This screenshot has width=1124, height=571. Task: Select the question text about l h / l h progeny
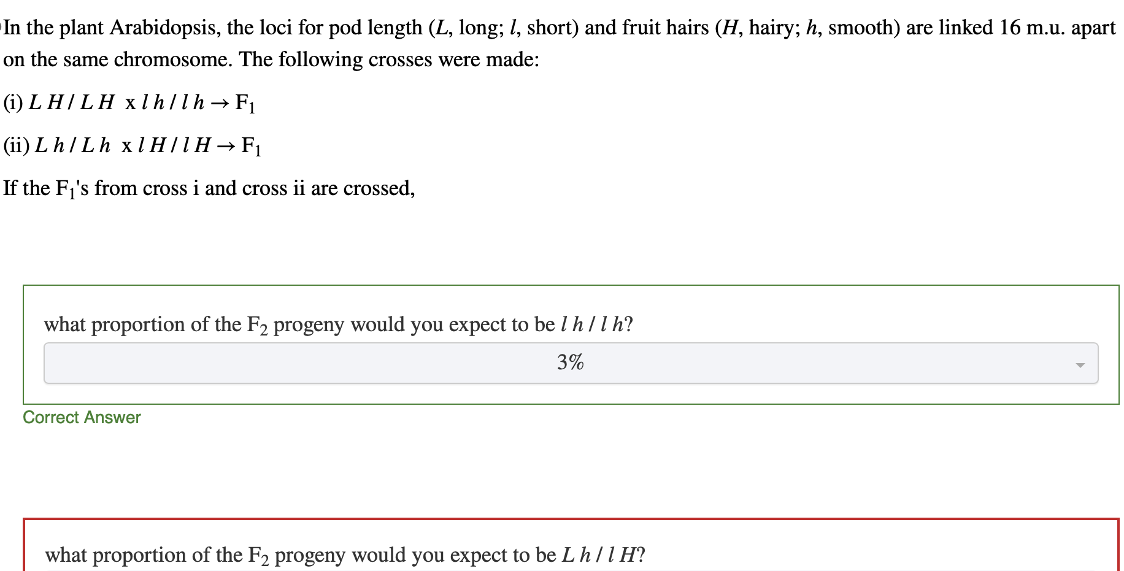337,324
